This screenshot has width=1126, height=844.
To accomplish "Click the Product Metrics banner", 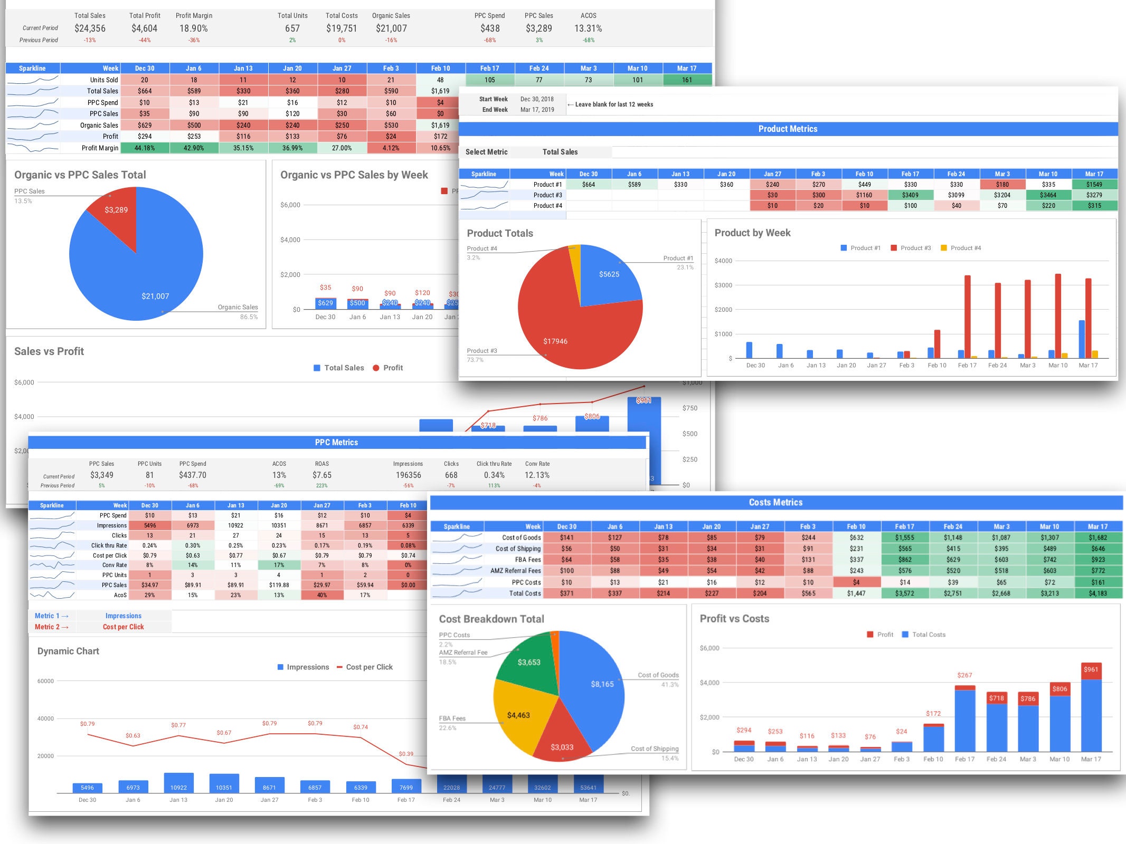I will tap(788, 129).
